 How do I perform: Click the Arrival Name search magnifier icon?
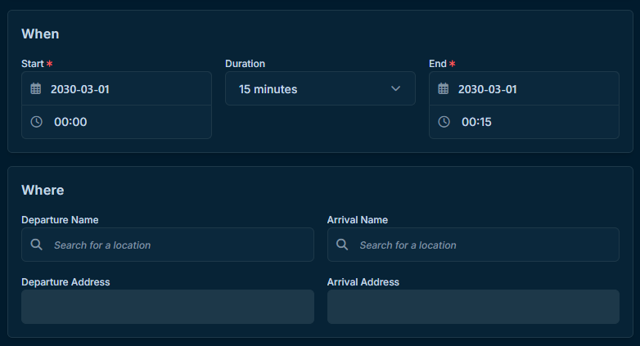[x=342, y=245]
